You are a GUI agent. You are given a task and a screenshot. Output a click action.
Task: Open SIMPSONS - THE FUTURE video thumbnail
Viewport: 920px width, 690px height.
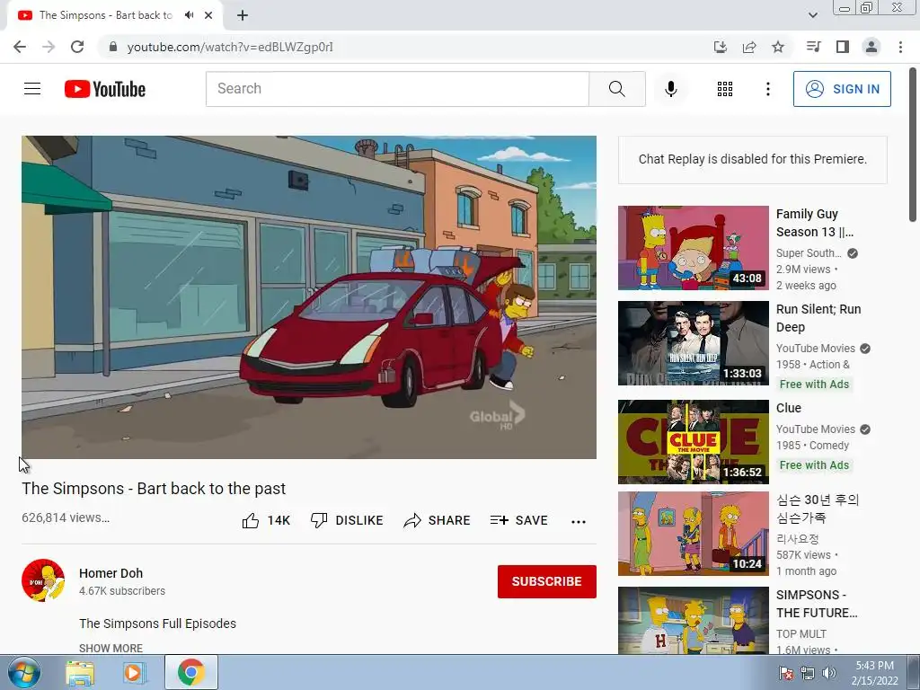pos(693,620)
